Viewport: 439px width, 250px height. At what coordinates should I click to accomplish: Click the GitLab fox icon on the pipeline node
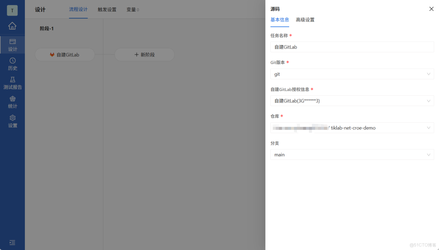[52, 55]
